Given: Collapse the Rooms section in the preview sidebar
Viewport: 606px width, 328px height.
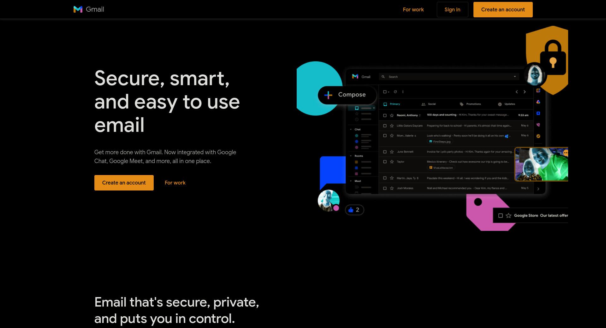Looking at the screenshot, I should pos(351,156).
